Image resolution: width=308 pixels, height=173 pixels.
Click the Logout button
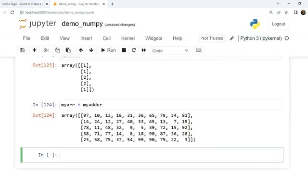[278, 24]
